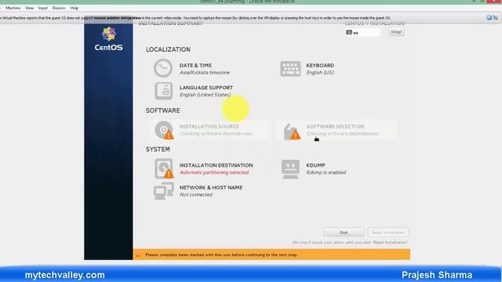Open Network & Host Name icon
Screen dimensions: 502x282
[x=163, y=191]
